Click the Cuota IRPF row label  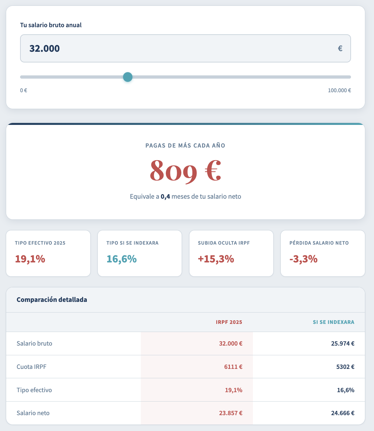click(x=31, y=367)
